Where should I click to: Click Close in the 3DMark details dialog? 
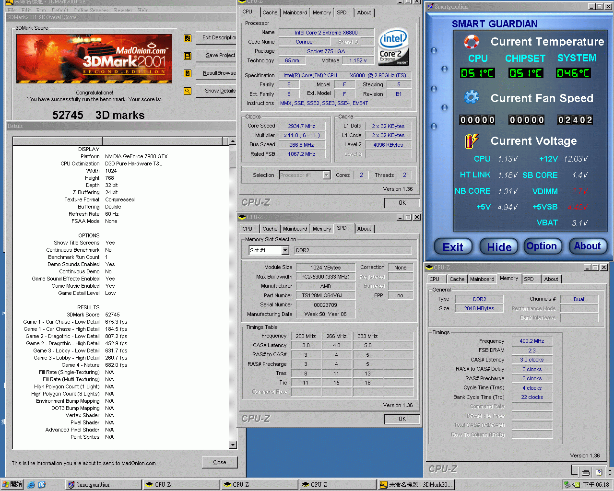click(x=220, y=462)
